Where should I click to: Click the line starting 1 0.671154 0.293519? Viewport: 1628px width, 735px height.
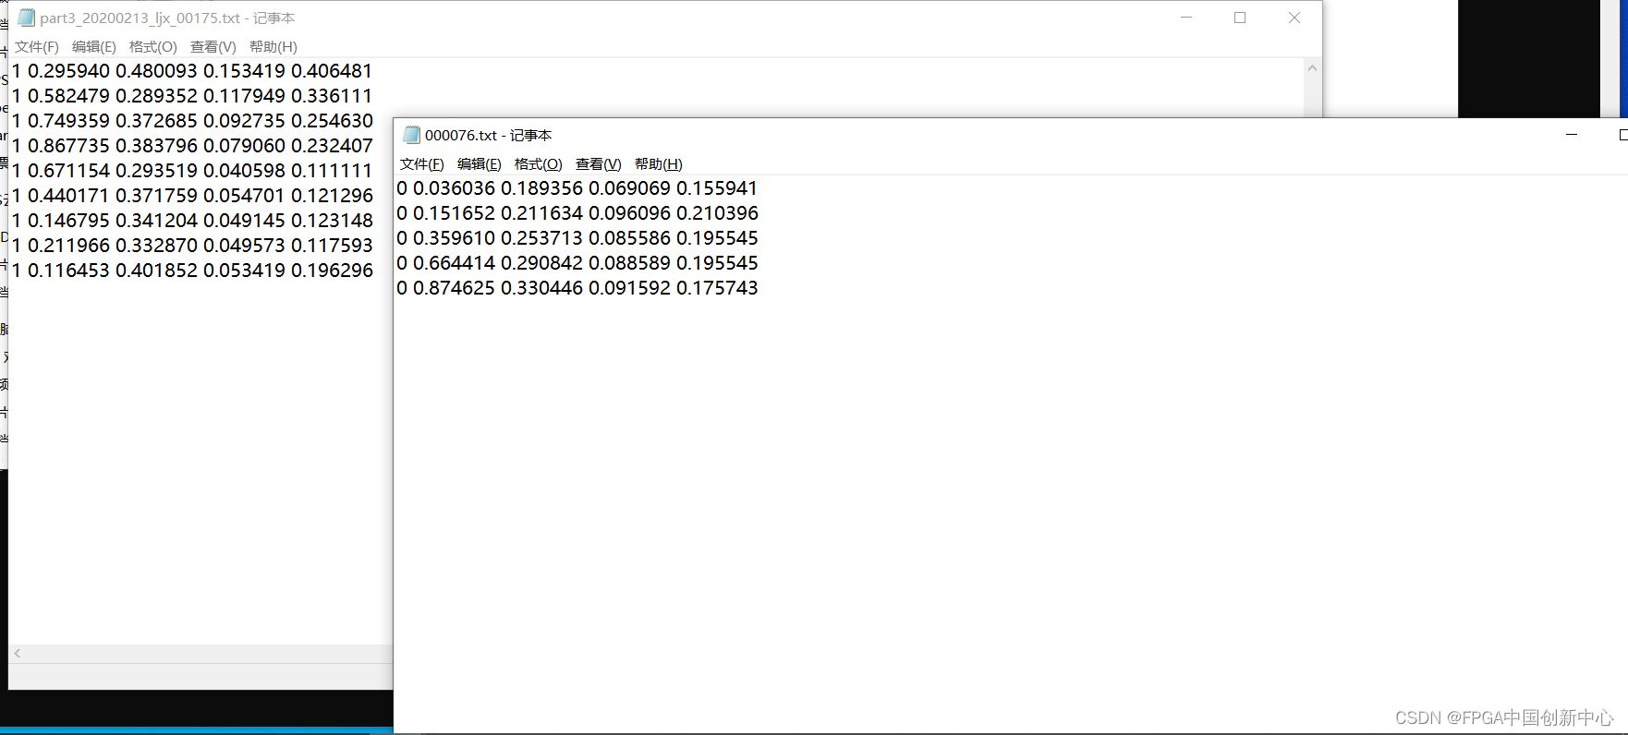[x=192, y=171]
